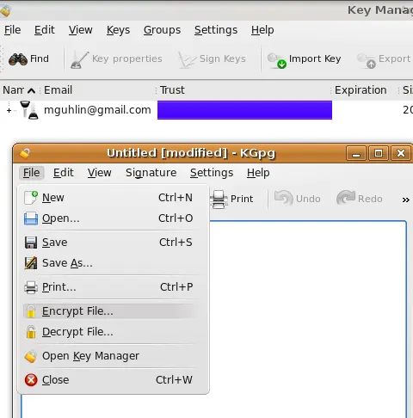Expand the mguhlin@gmail.com key tree row

pos(9,110)
